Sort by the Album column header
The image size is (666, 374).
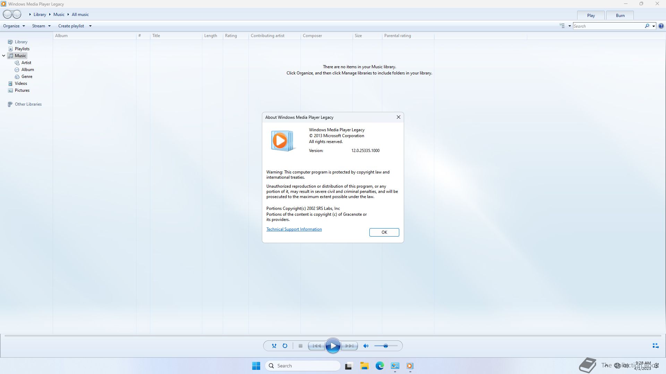94,36
